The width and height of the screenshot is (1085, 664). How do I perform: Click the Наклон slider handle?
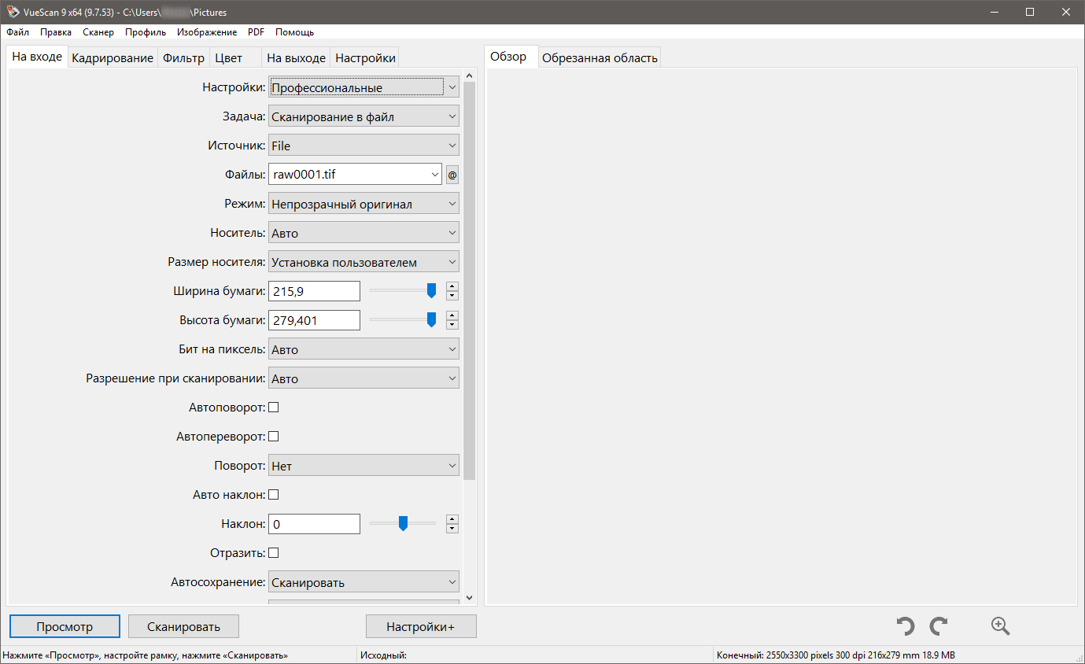(x=403, y=524)
